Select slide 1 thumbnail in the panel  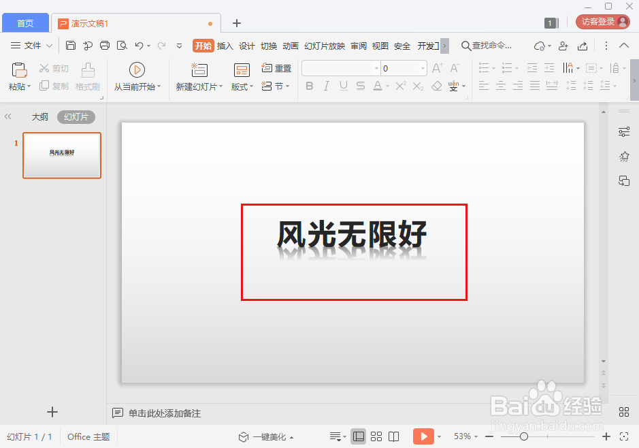pos(61,155)
